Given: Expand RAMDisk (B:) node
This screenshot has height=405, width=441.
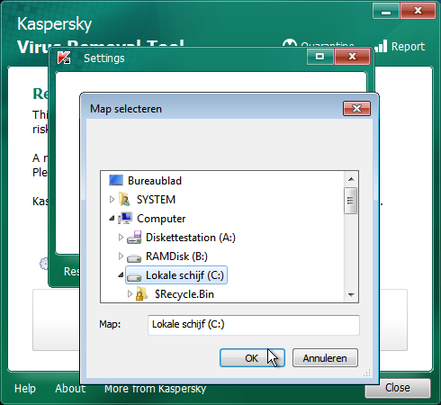Looking at the screenshot, I should coord(121,256).
